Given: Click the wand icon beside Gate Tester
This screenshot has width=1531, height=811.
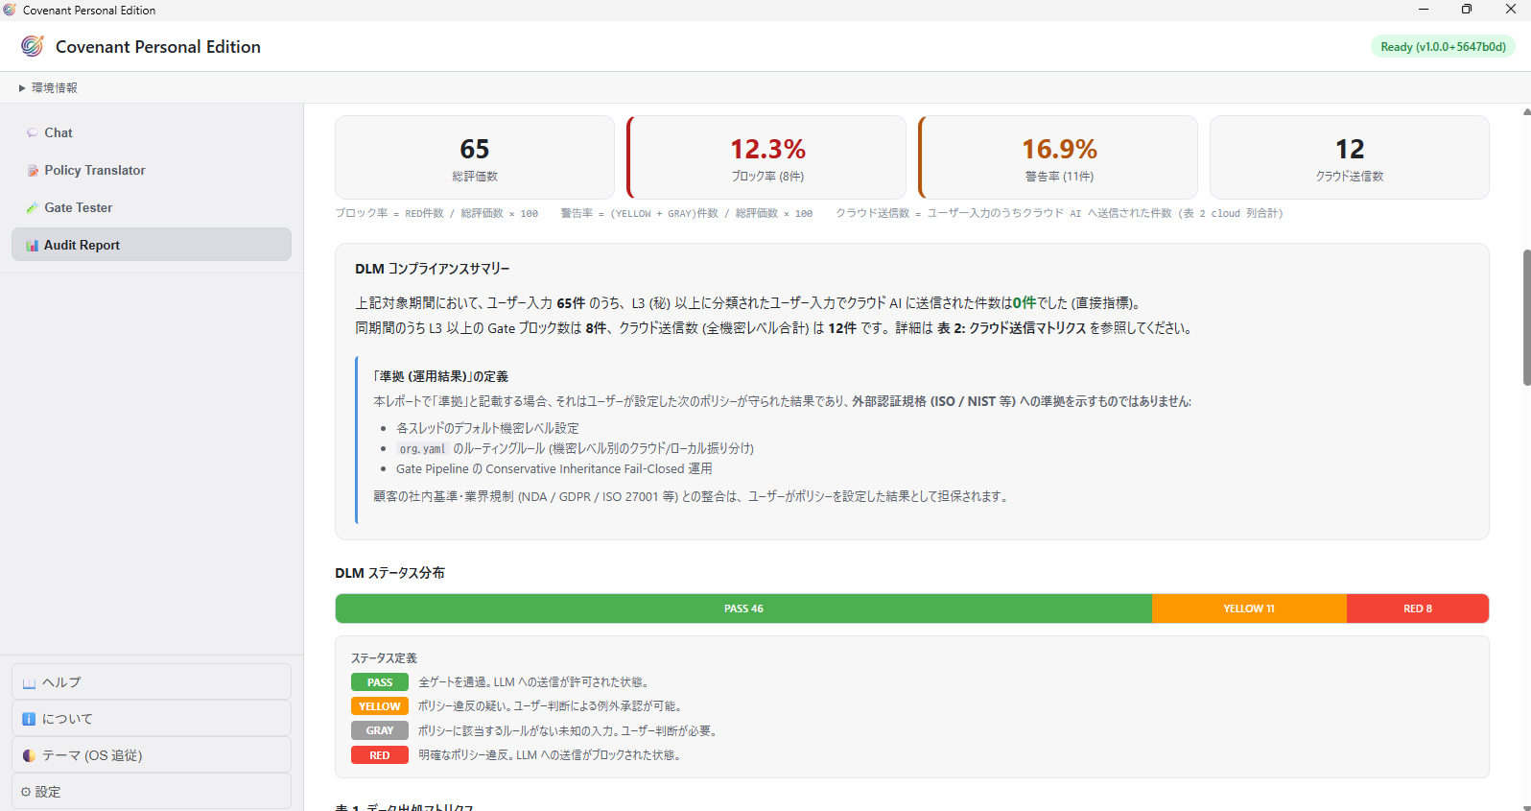Looking at the screenshot, I should pyautogui.click(x=33, y=208).
